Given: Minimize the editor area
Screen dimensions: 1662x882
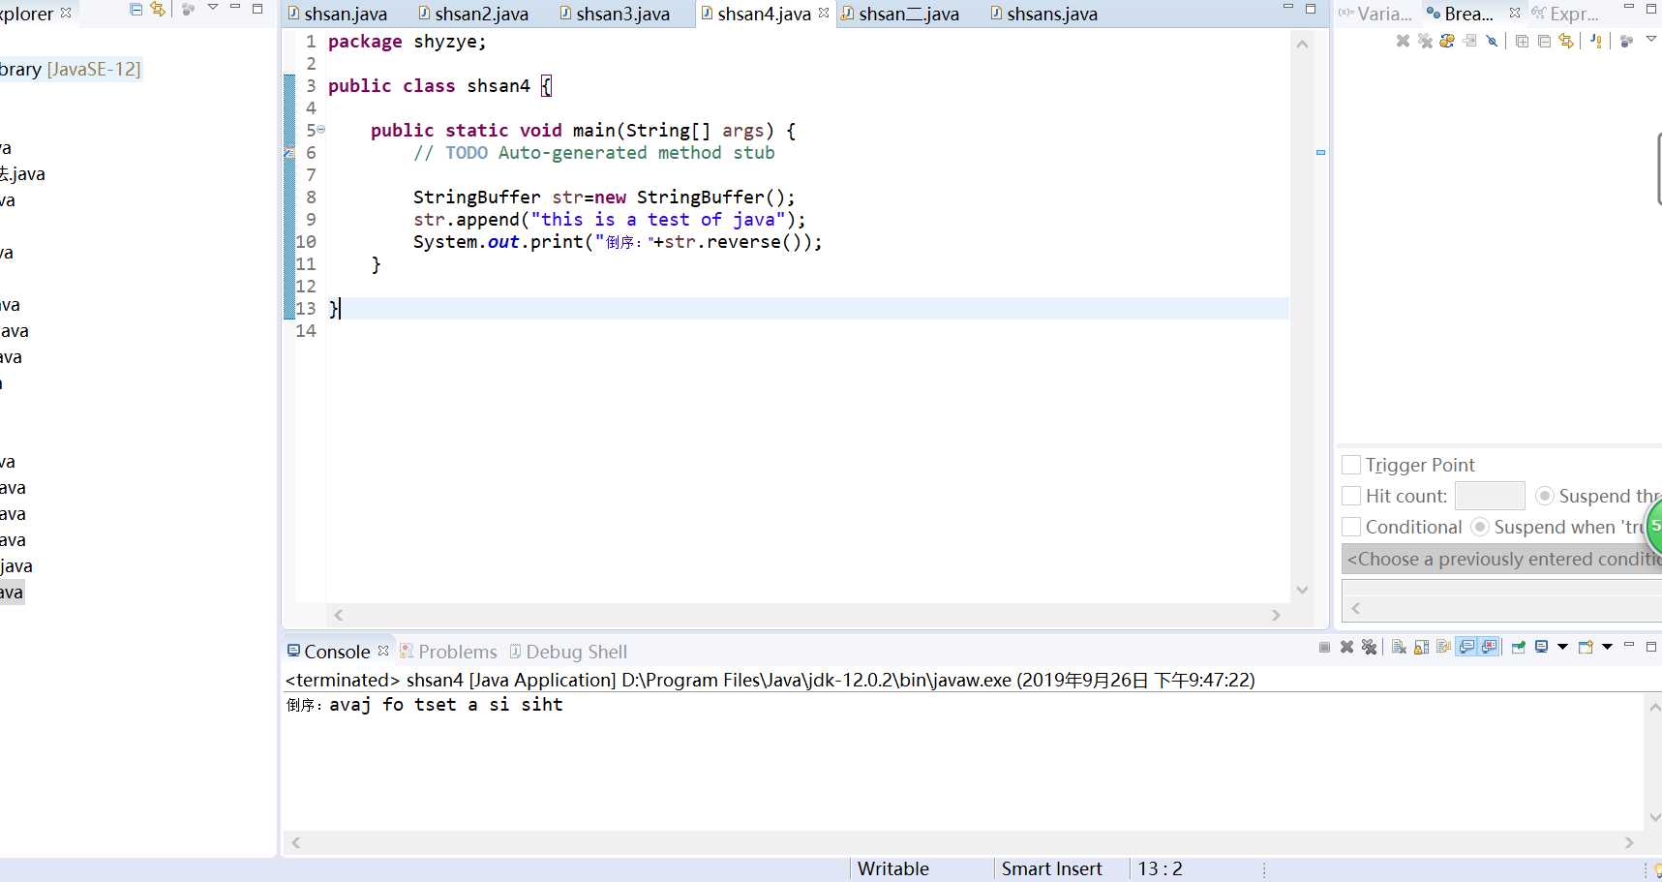Looking at the screenshot, I should click(1287, 8).
